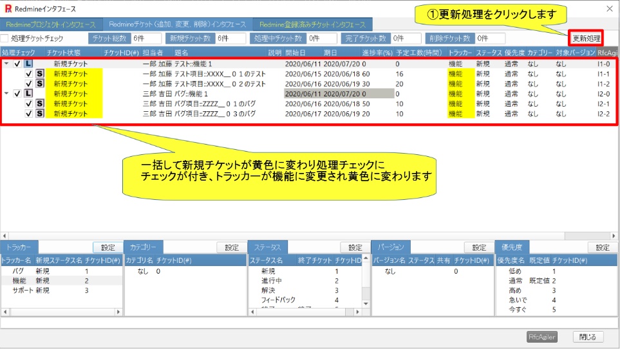Toggle the 処理チケットチェック checkbox

pyautogui.click(x=5, y=39)
